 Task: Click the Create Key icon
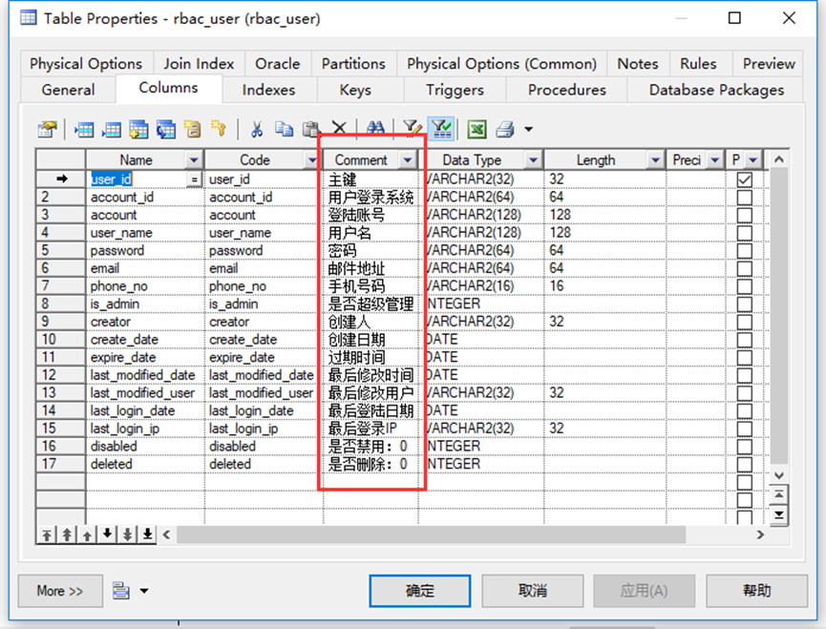click(x=219, y=129)
